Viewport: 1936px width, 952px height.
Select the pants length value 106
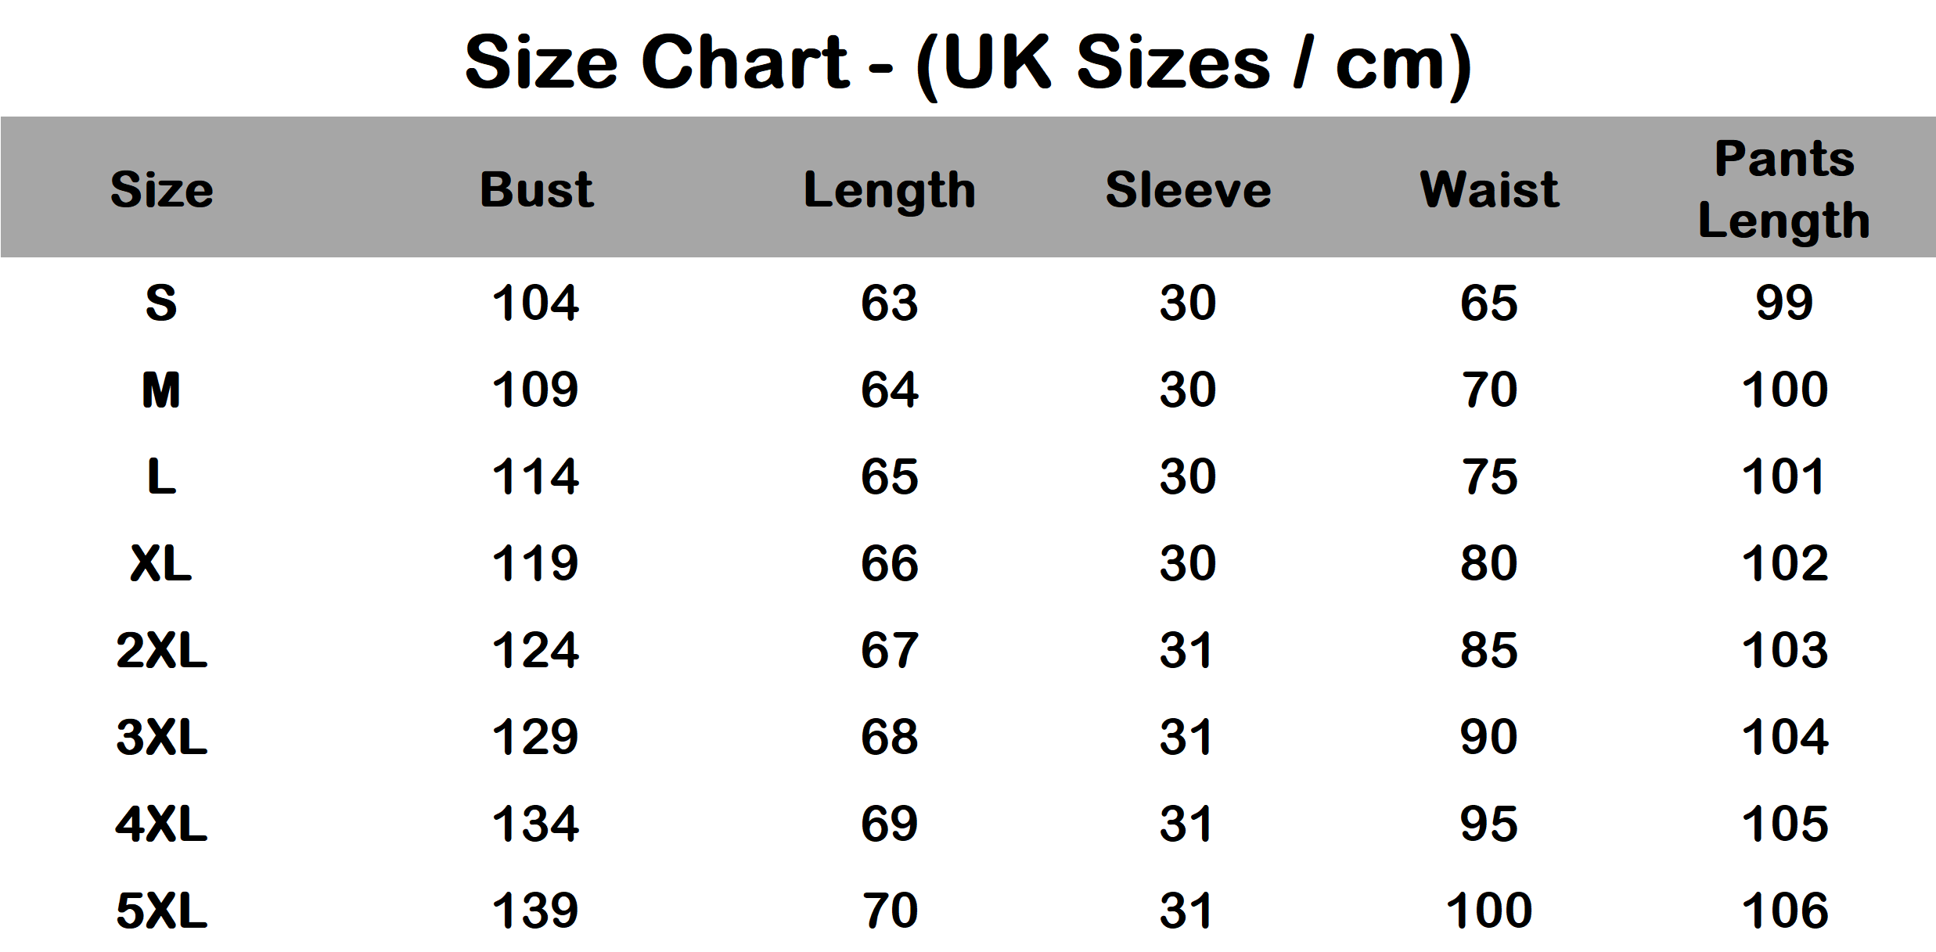(x=1785, y=911)
